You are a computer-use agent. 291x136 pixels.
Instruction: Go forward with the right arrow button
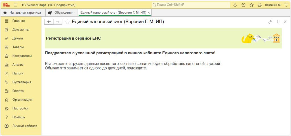(58, 22)
